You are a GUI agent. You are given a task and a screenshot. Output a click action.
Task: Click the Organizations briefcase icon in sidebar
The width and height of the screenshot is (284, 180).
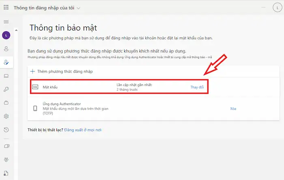[6, 103]
